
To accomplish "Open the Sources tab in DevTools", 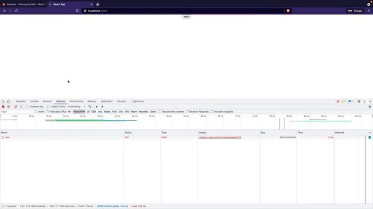I will point(47,102).
